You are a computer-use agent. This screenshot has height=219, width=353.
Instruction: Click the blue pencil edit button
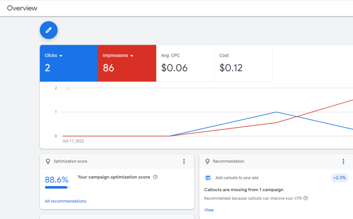click(49, 30)
